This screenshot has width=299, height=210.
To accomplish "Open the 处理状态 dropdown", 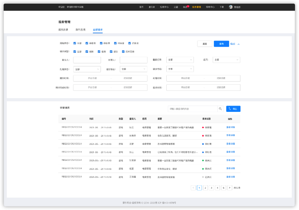I will (x=87, y=69).
